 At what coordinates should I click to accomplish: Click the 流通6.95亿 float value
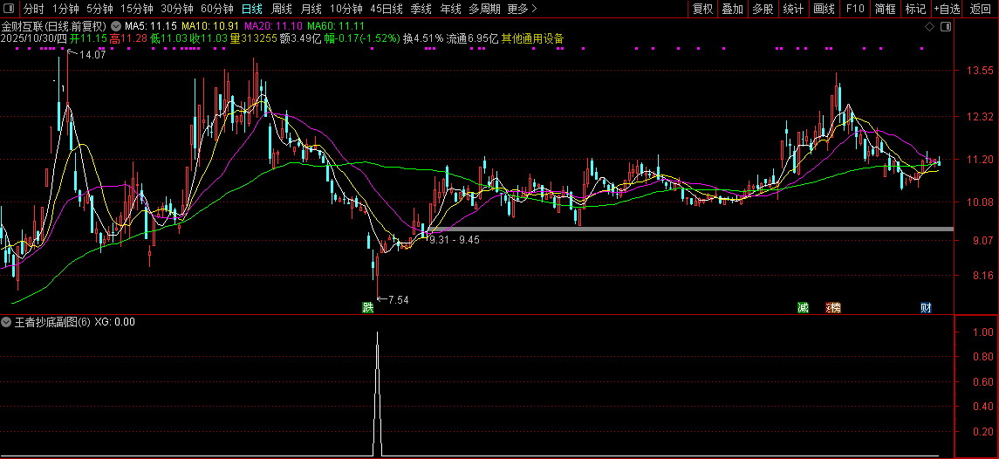click(472, 38)
